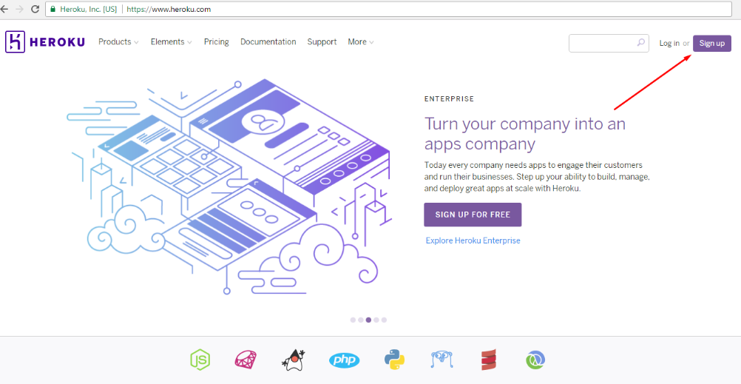Select the Java Duke mascot icon
Viewport: 741px width, 384px height.
coord(294,360)
